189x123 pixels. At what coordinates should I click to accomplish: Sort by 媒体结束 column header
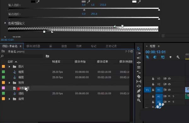click(x=102, y=61)
